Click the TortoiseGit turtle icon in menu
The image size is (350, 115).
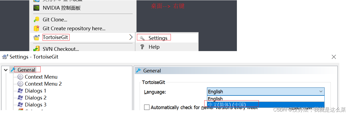point(36,37)
